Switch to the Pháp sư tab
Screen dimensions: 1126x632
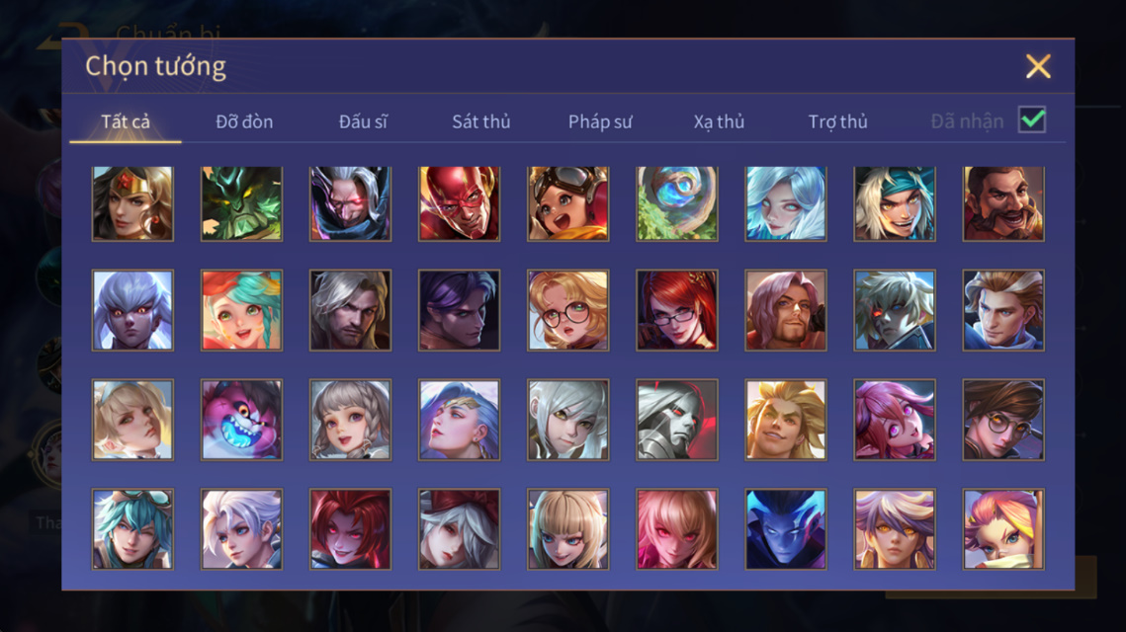point(600,121)
